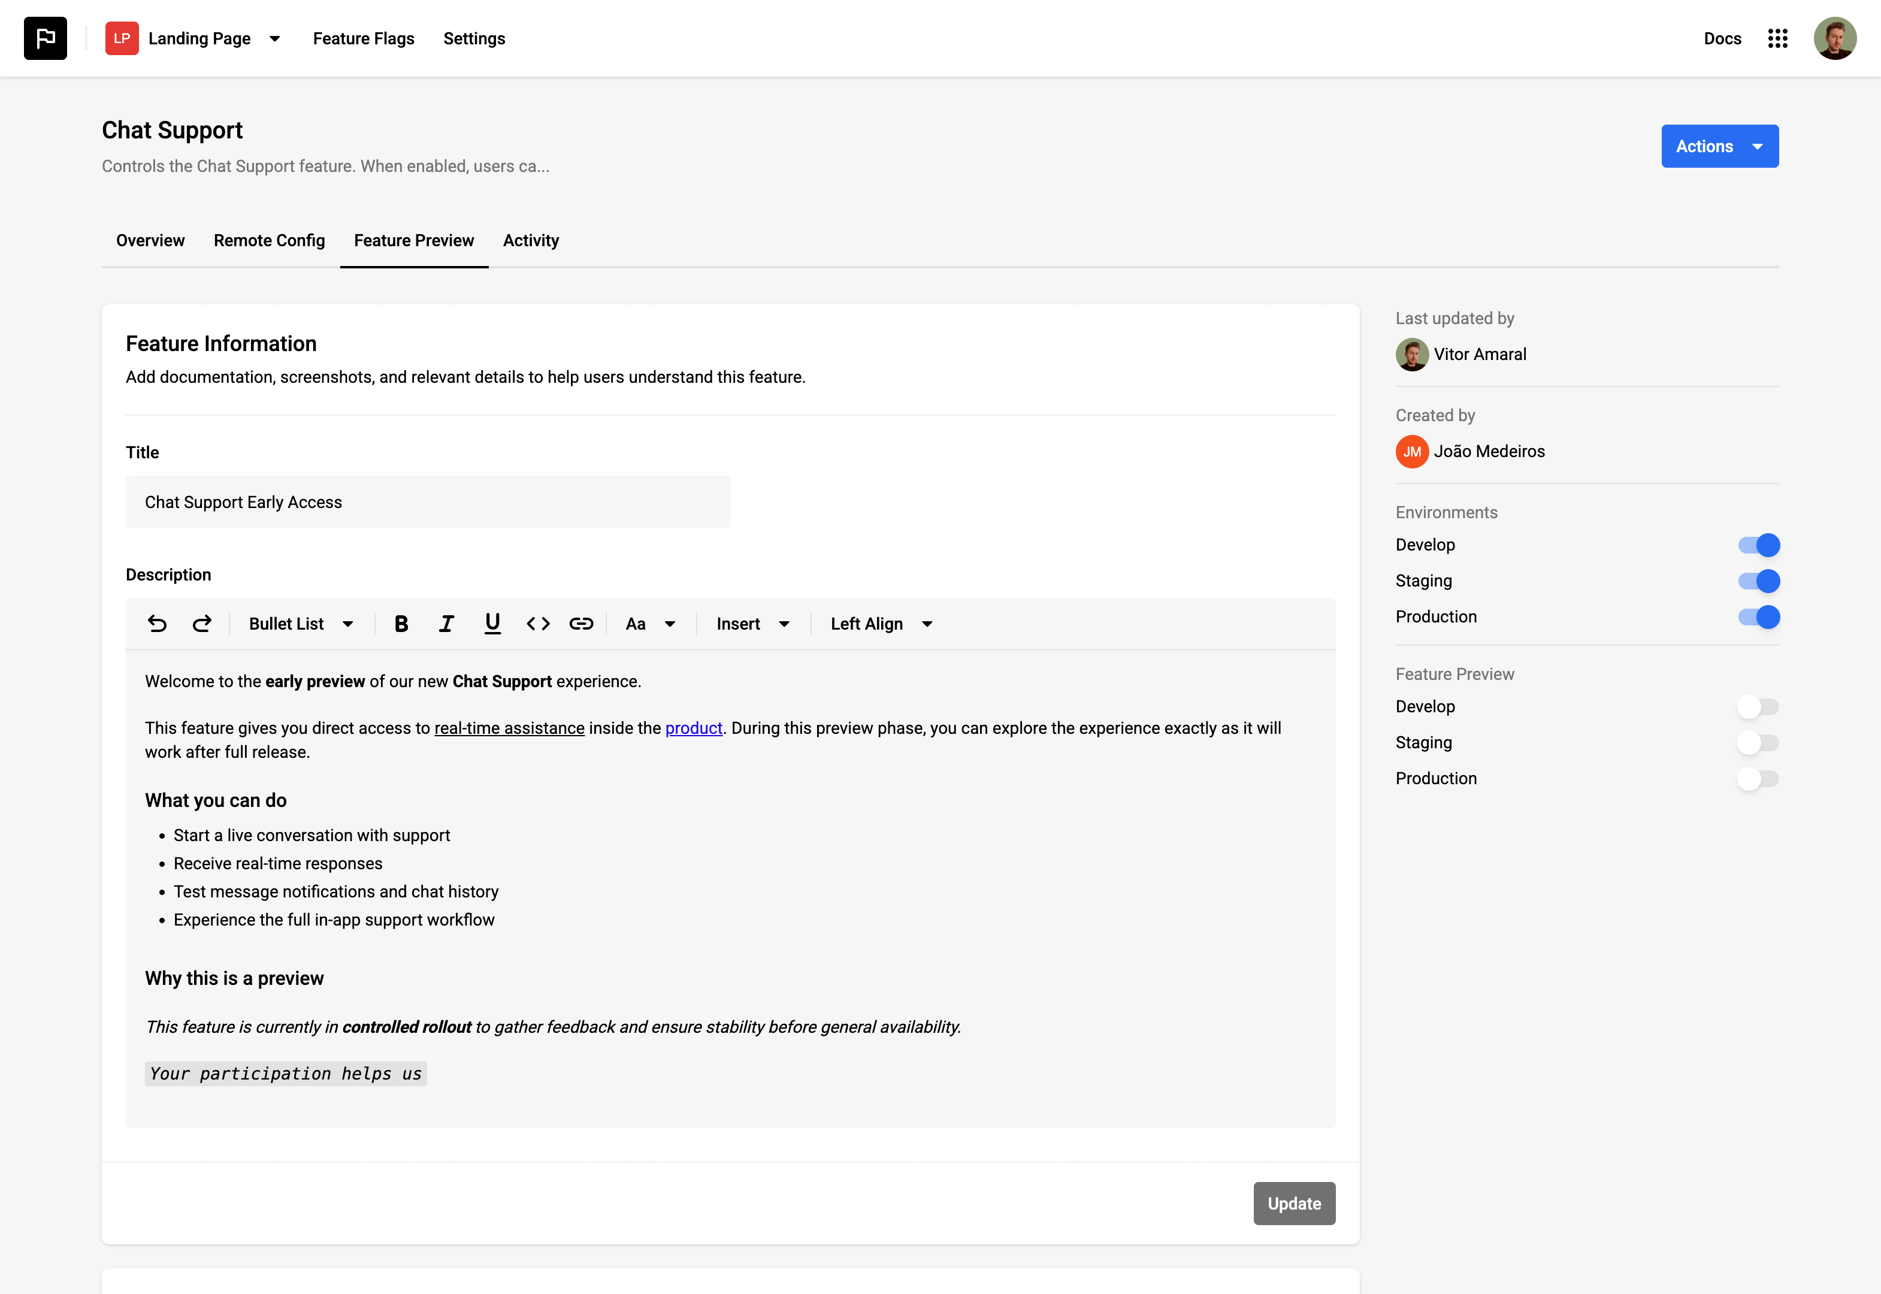This screenshot has width=1881, height=1294.
Task: Enable the Develop toggle under Feature Preview
Action: coord(1759,706)
